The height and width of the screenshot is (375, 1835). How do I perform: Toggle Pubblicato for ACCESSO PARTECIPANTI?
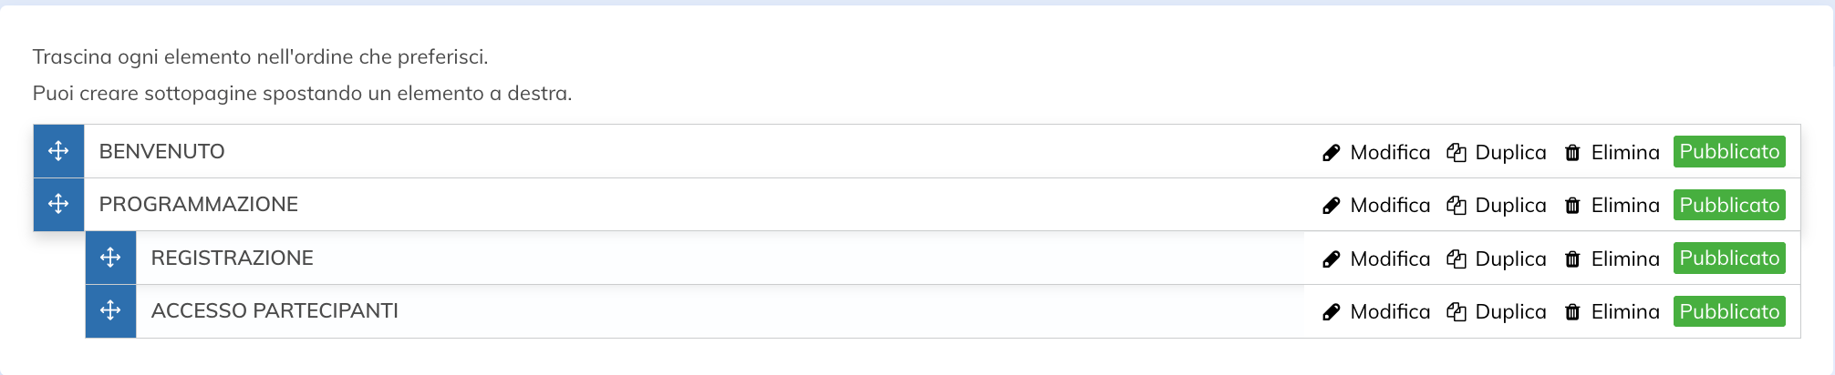point(1729,311)
